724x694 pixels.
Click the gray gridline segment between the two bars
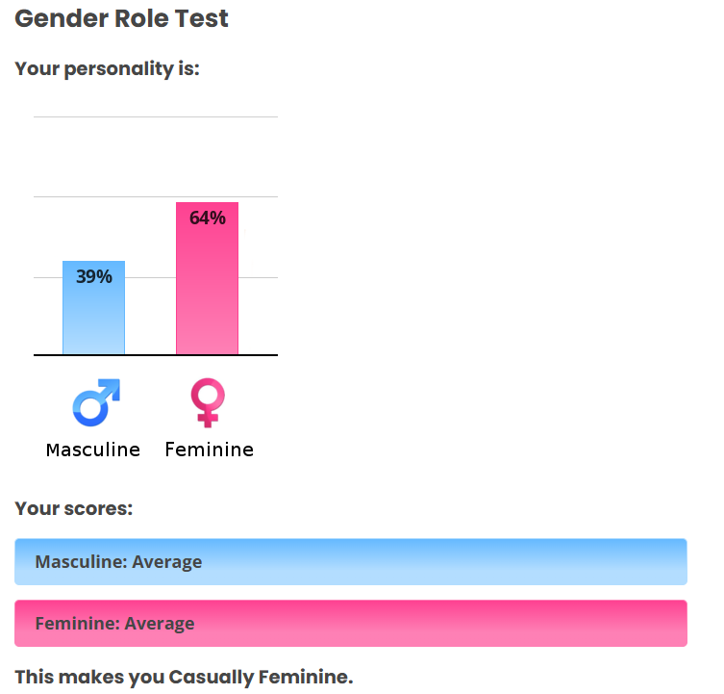click(150, 277)
